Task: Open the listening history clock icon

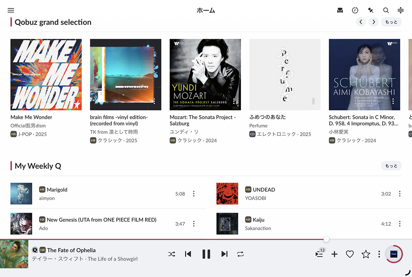Action: pyautogui.click(x=355, y=10)
